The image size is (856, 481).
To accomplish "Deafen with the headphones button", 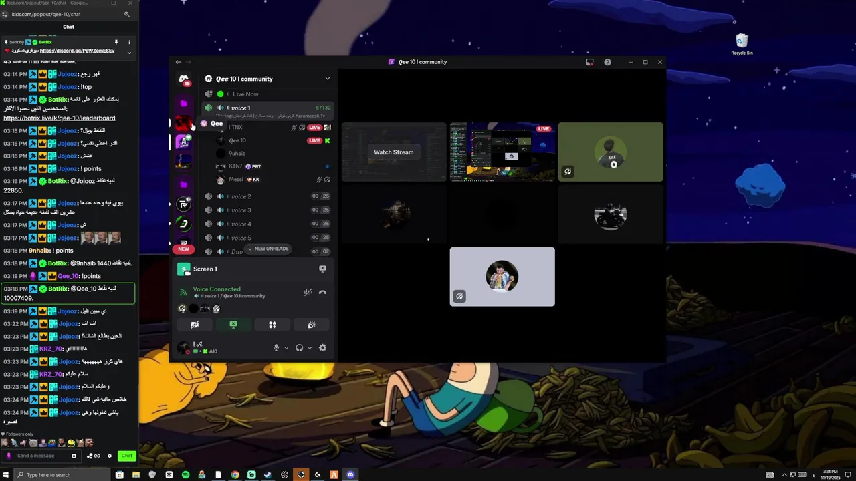I will tap(299, 348).
